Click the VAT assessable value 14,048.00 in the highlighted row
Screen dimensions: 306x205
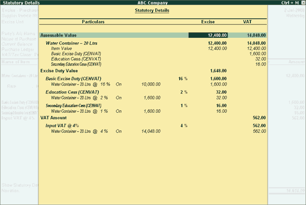pos(256,35)
